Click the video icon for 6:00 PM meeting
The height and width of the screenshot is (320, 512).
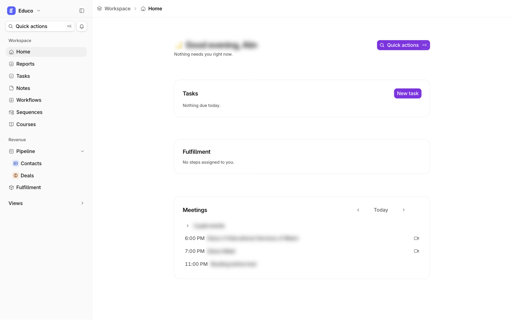[416, 239]
